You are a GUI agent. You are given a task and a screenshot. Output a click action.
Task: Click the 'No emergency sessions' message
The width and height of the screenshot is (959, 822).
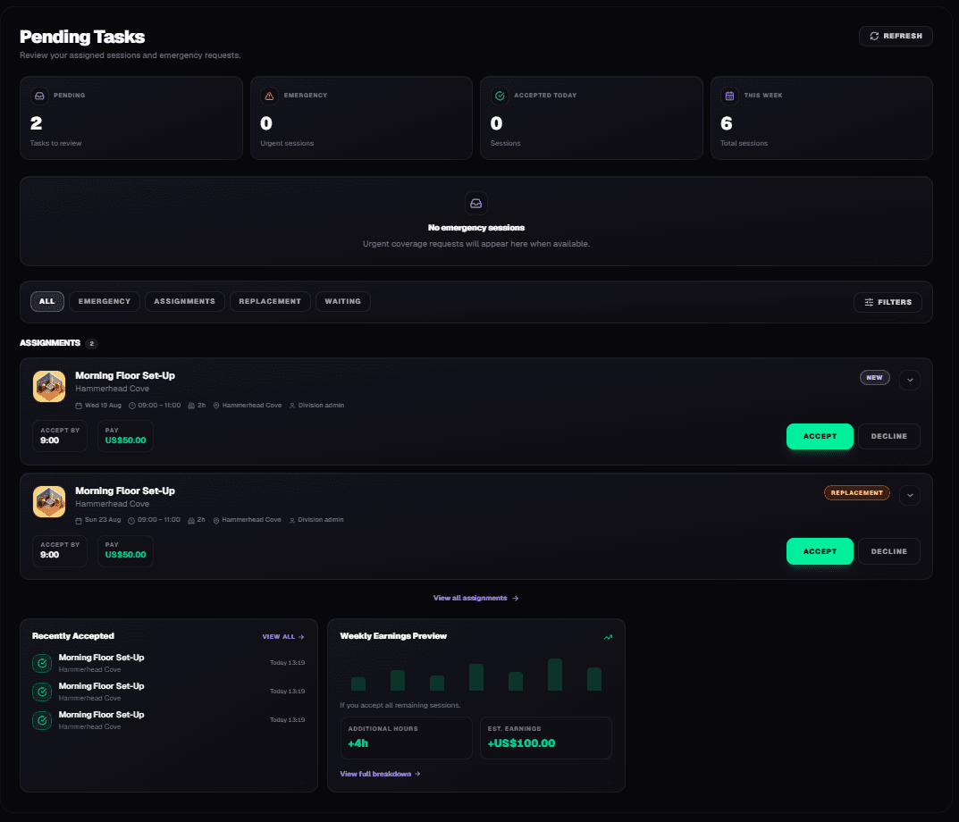(x=475, y=228)
